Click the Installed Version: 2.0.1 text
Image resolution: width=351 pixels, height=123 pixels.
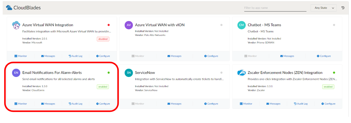click(35, 39)
